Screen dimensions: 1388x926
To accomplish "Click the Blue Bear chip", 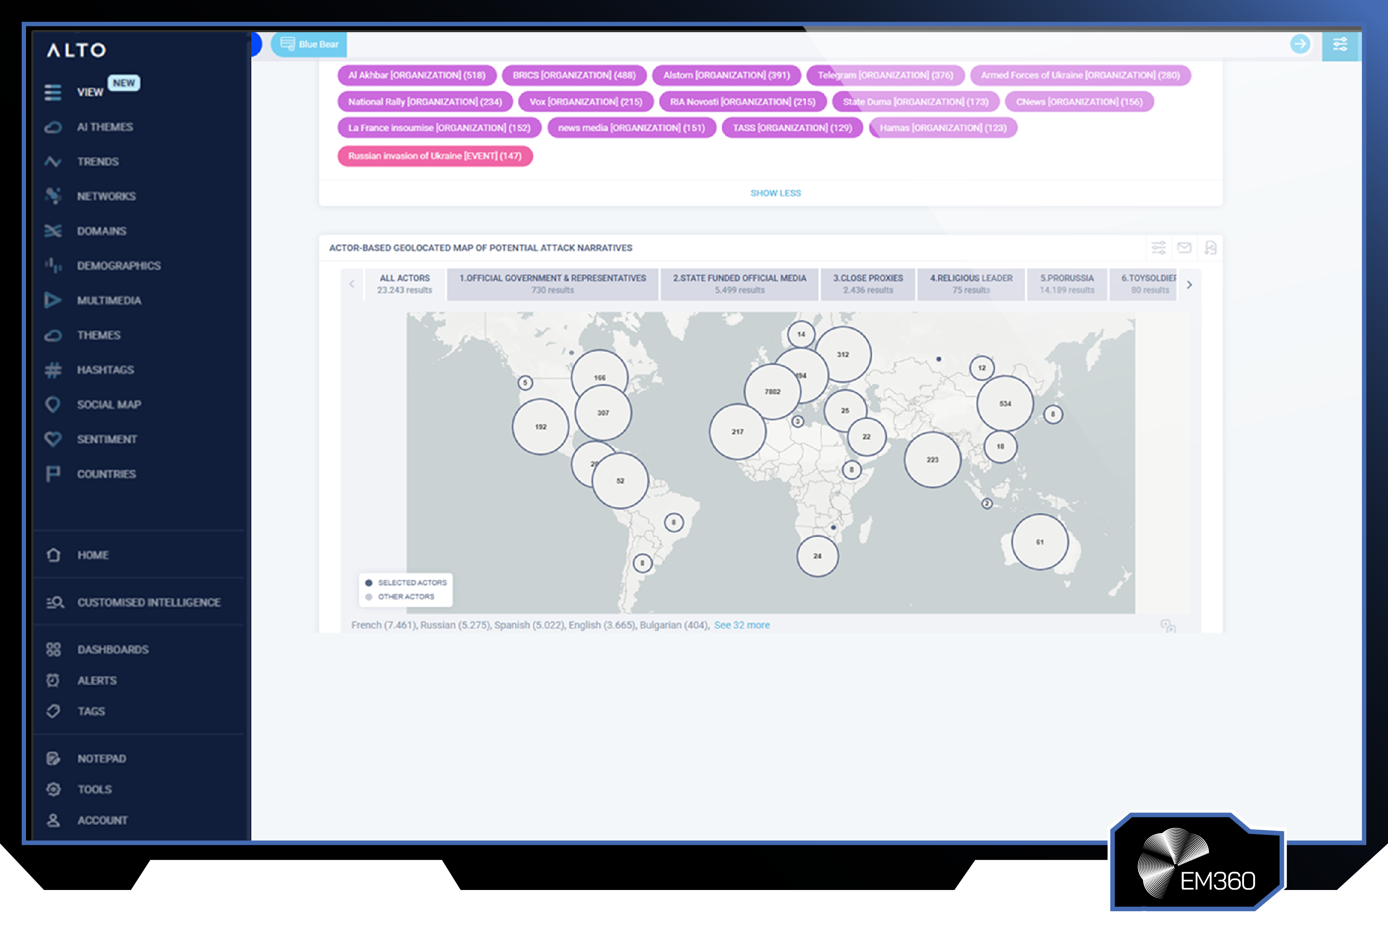I will tap(309, 44).
